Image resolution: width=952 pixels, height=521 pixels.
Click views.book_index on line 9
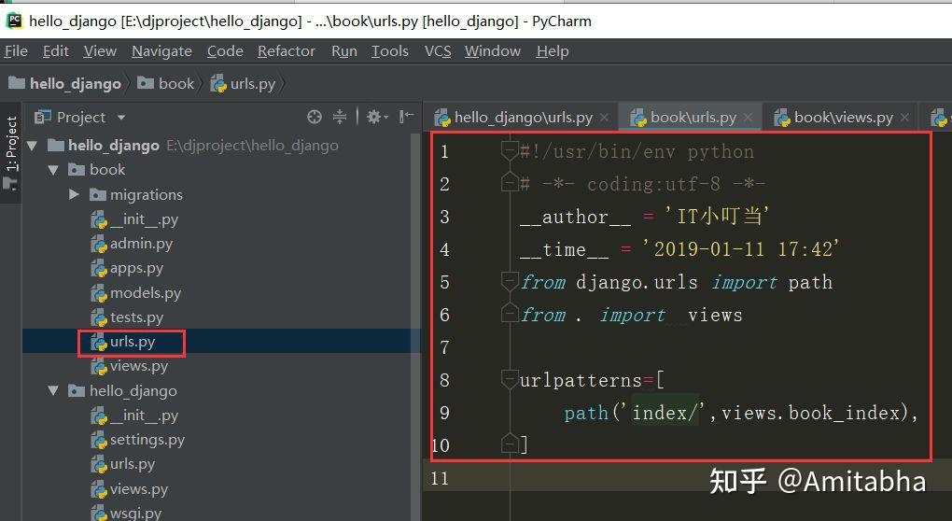(810, 413)
